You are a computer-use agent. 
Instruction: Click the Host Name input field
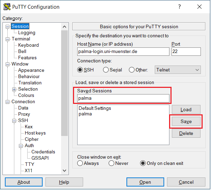(123, 52)
